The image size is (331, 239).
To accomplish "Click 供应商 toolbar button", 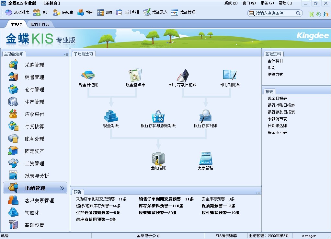I will tap(63, 12).
